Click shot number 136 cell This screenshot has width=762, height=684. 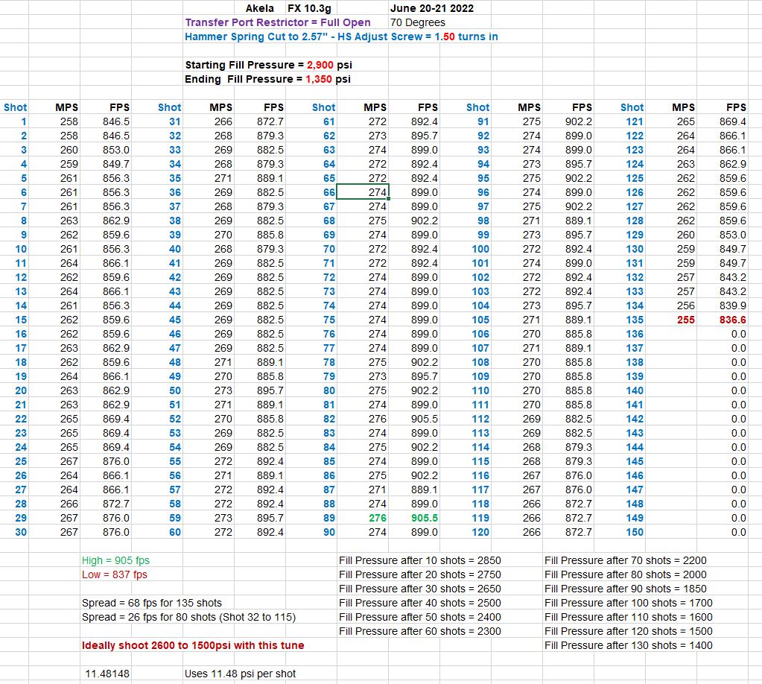(x=635, y=334)
